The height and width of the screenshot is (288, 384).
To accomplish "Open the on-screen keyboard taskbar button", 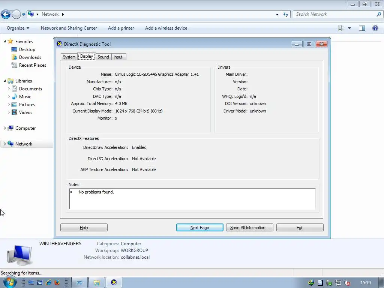I will (79, 283).
